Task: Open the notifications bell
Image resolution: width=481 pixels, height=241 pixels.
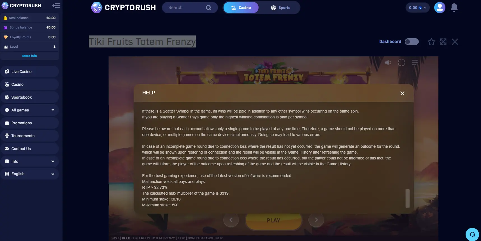Action: [454, 8]
